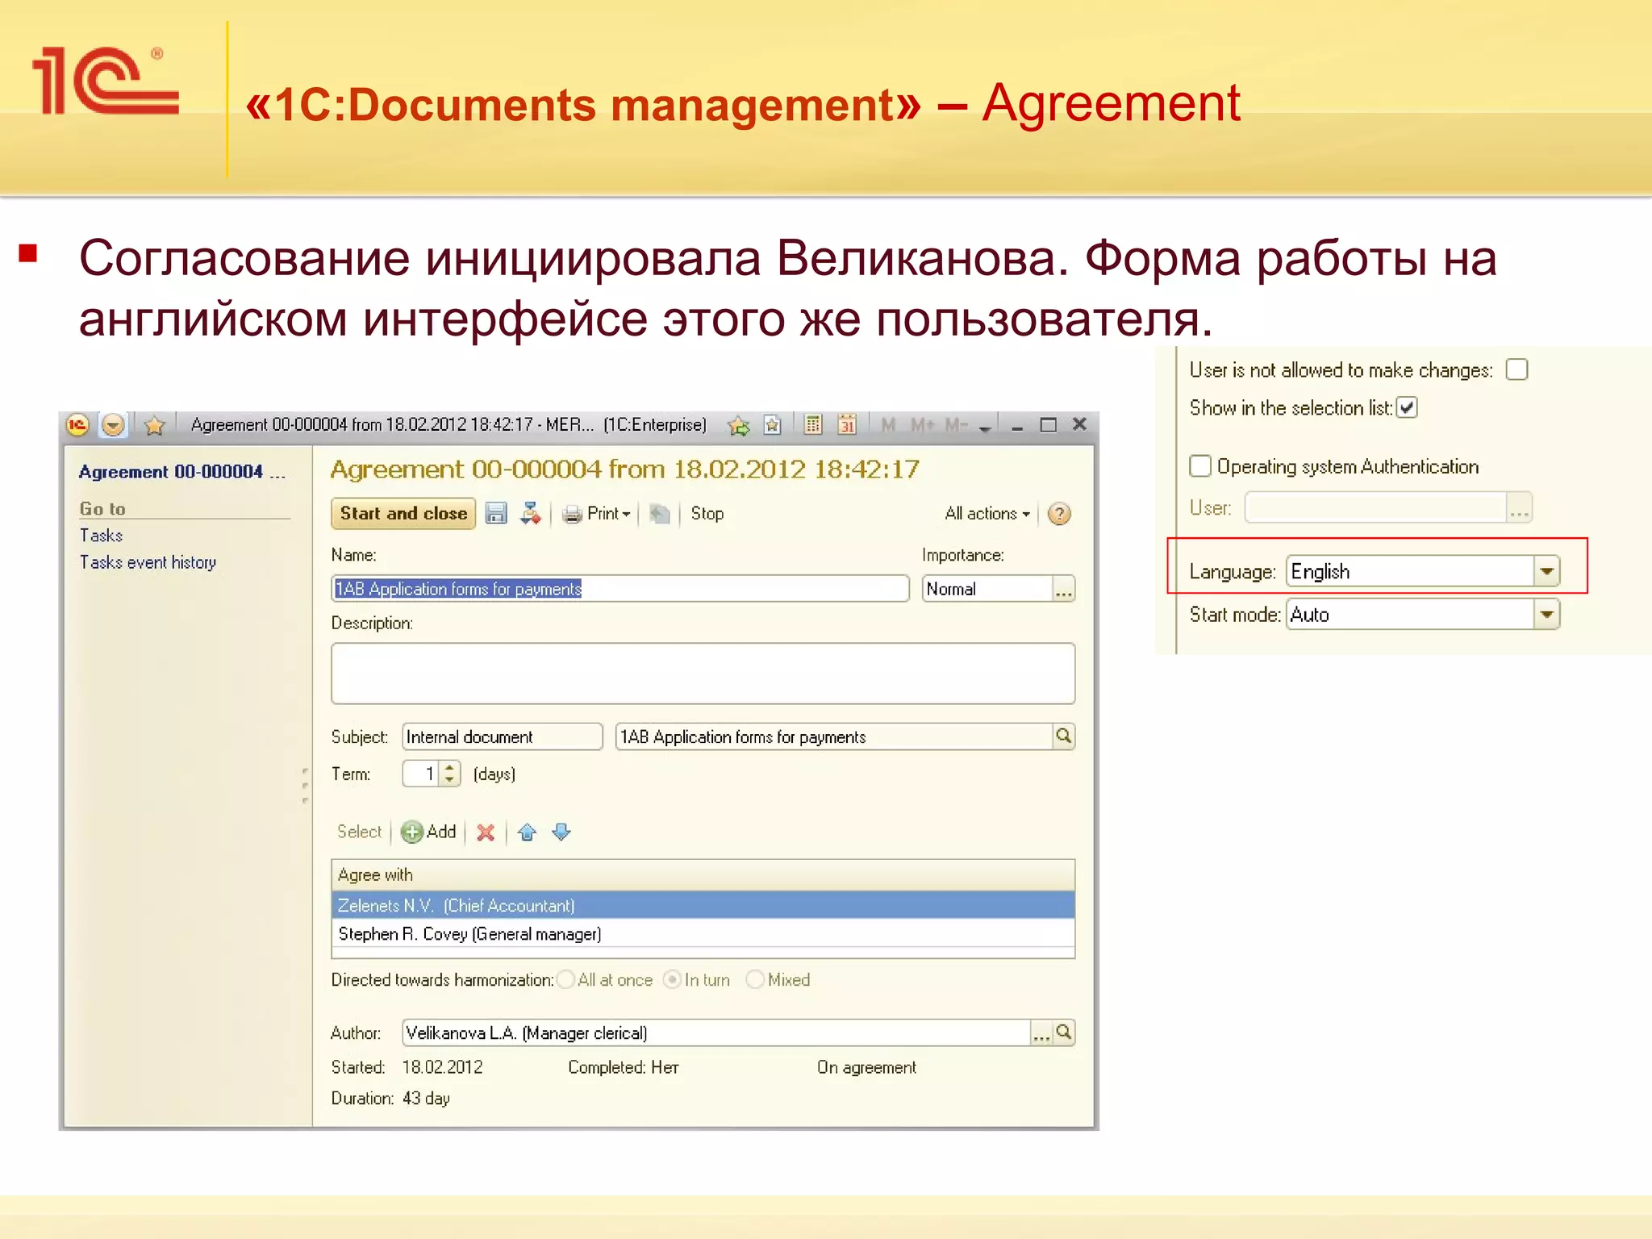
Task: Select Stephen R. Covey (General manager) row
Action: [x=703, y=933]
